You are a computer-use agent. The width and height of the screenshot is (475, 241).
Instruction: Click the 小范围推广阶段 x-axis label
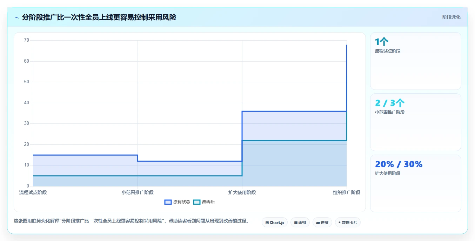click(x=138, y=192)
